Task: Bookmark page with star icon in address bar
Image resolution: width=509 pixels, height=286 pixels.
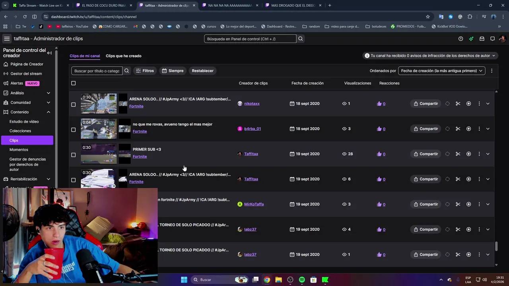Action: coord(428,17)
